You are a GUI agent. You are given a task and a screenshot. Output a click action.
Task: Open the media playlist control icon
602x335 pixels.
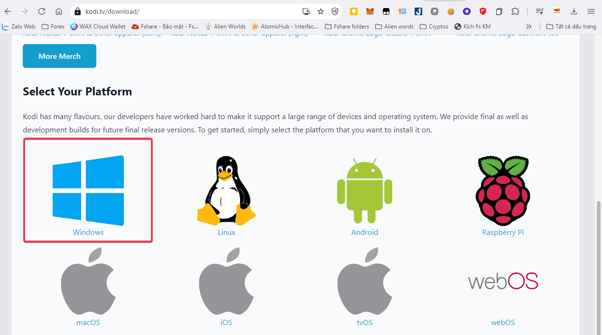pos(539,11)
